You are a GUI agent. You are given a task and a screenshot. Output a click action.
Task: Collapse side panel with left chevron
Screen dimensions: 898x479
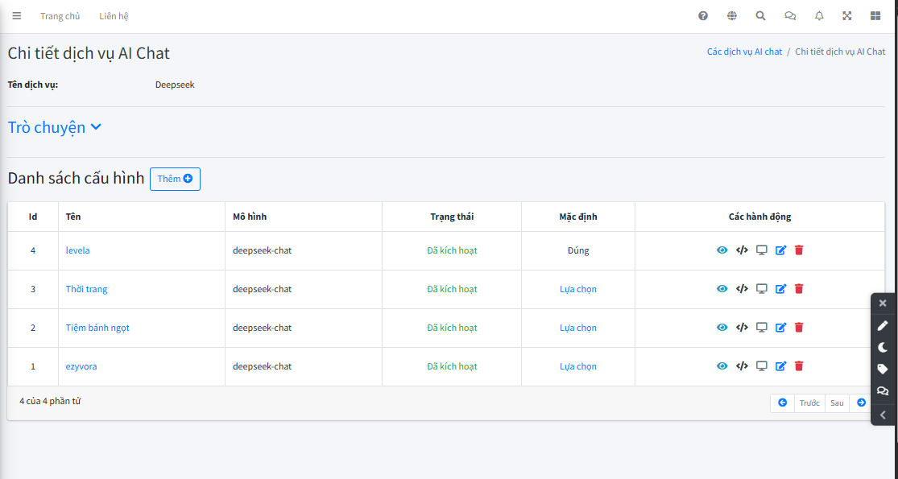[883, 415]
